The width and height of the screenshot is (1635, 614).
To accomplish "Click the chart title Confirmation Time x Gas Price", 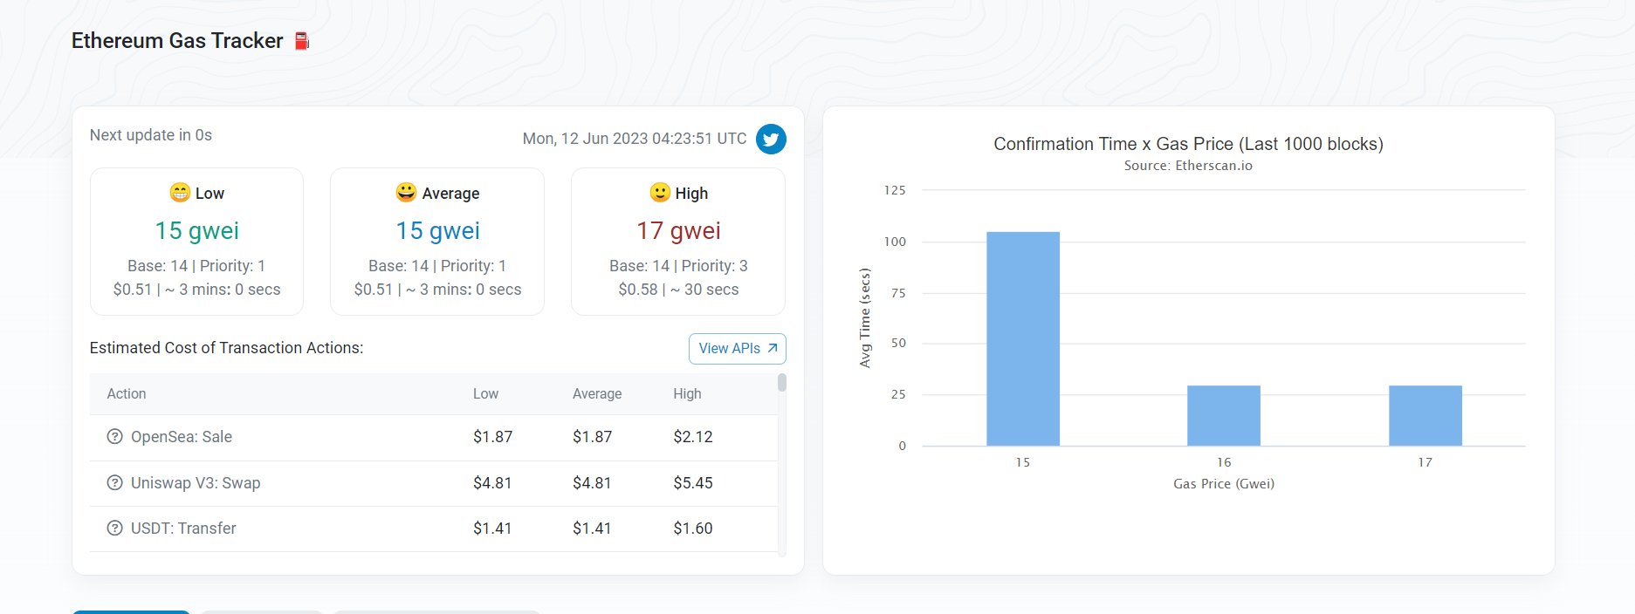I will coord(1188,144).
